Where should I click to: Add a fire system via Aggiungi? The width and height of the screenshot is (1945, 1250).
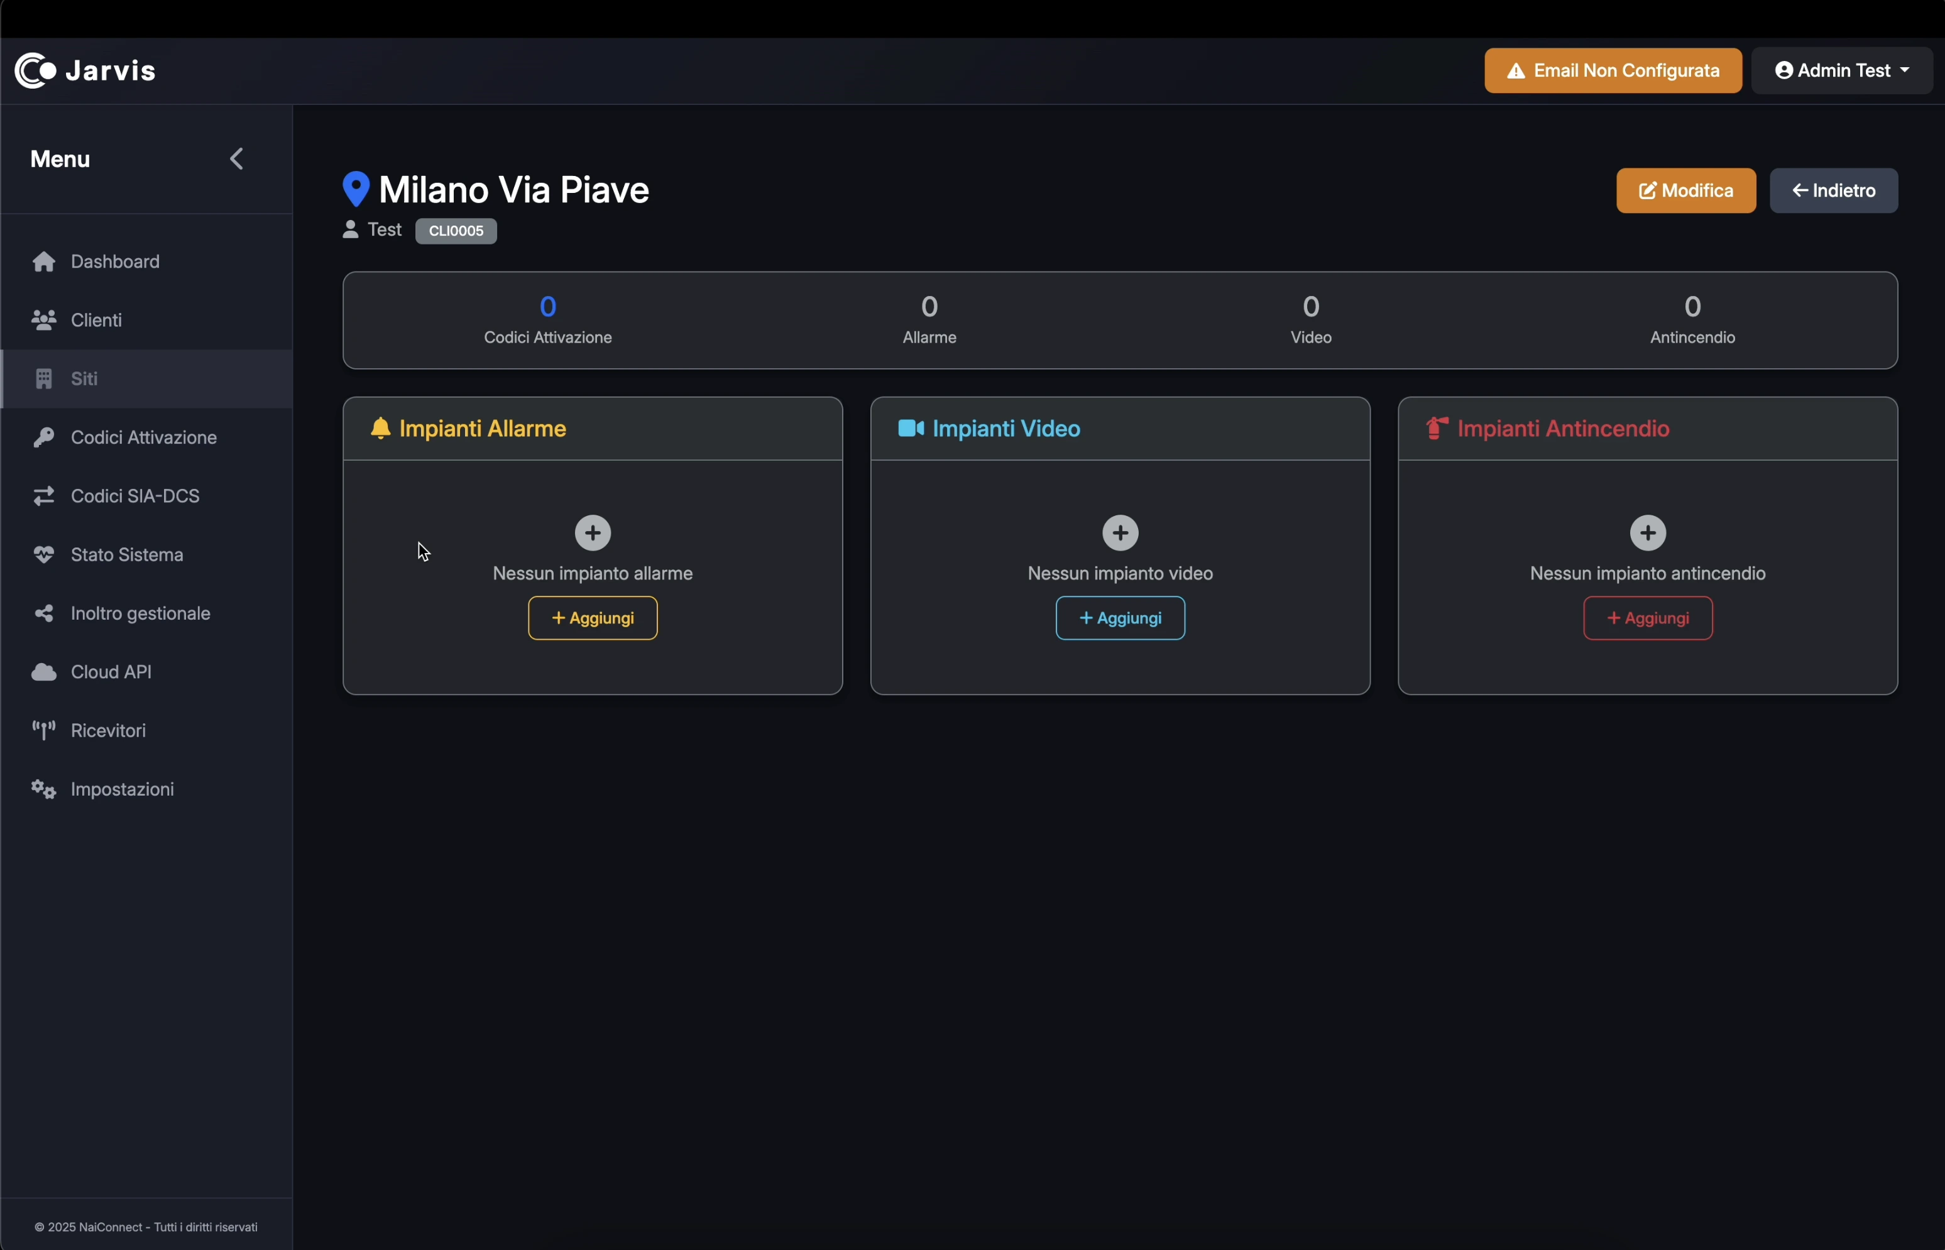coord(1647,618)
